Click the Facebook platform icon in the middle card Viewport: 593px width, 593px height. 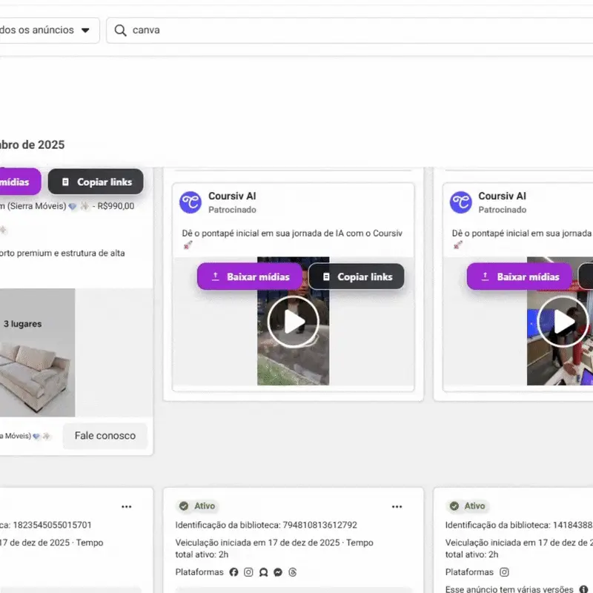234,572
